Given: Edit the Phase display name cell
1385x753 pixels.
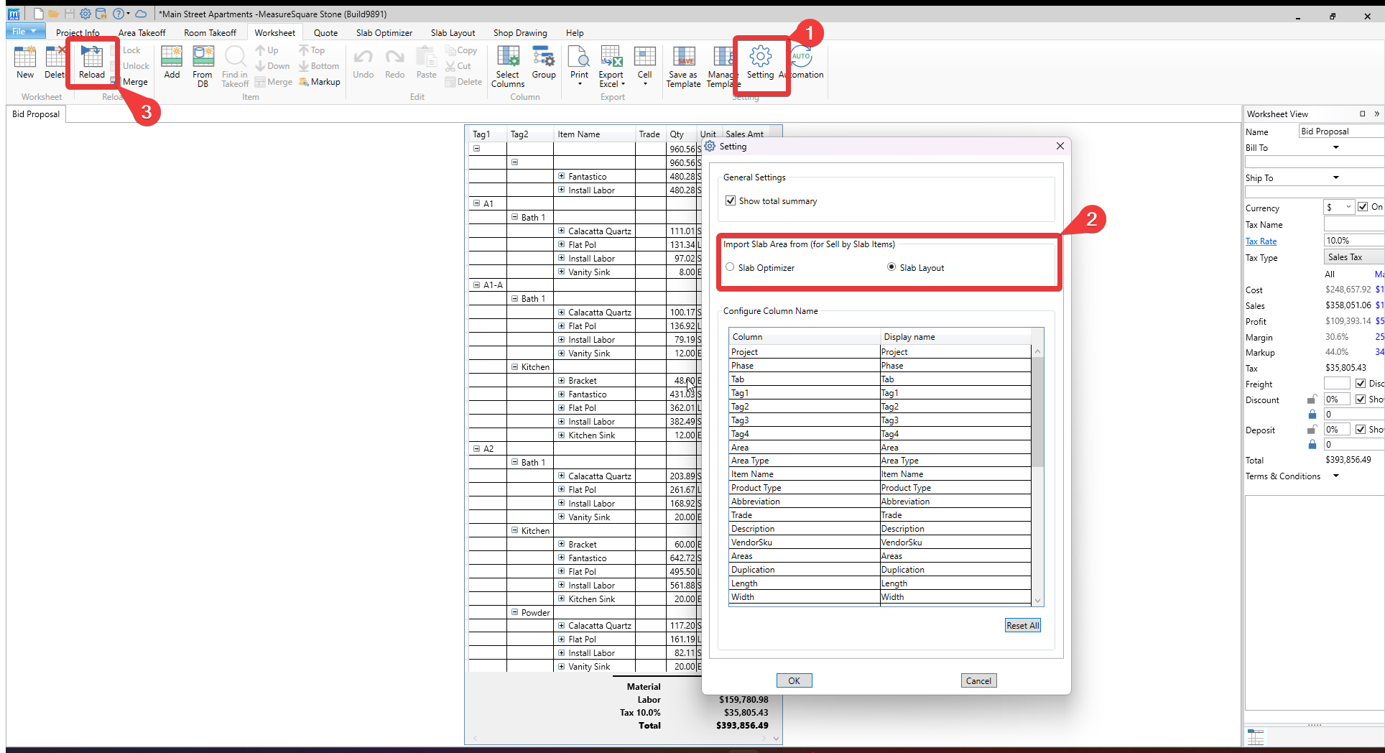Looking at the screenshot, I should coord(955,366).
